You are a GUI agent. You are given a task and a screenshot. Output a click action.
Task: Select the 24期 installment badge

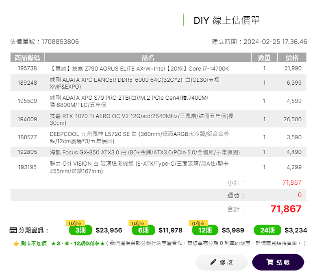point(267,230)
